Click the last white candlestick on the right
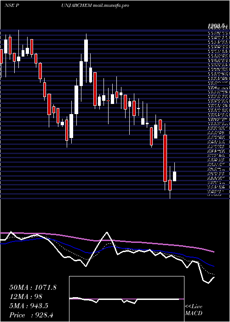The width and height of the screenshot is (230, 322). (x=174, y=176)
